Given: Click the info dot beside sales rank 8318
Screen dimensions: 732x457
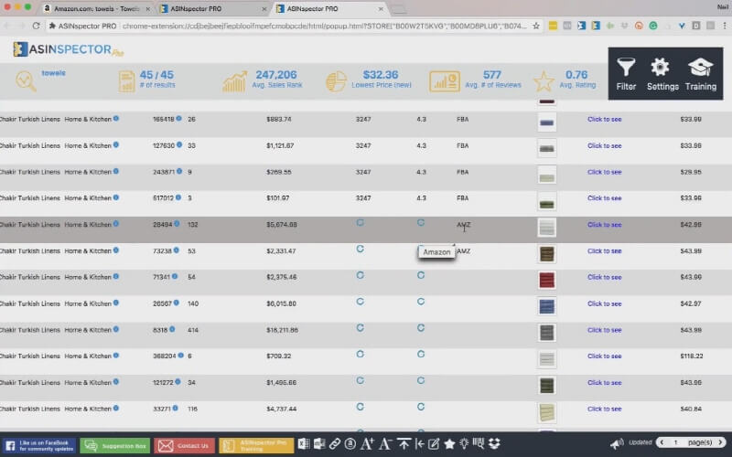Looking at the screenshot, I should click(172, 329).
